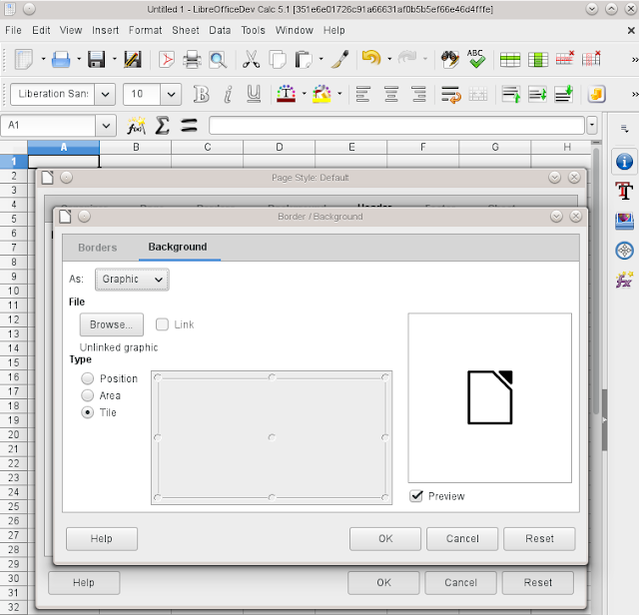
Task: Cut selection with scissors icon
Action: point(251,60)
